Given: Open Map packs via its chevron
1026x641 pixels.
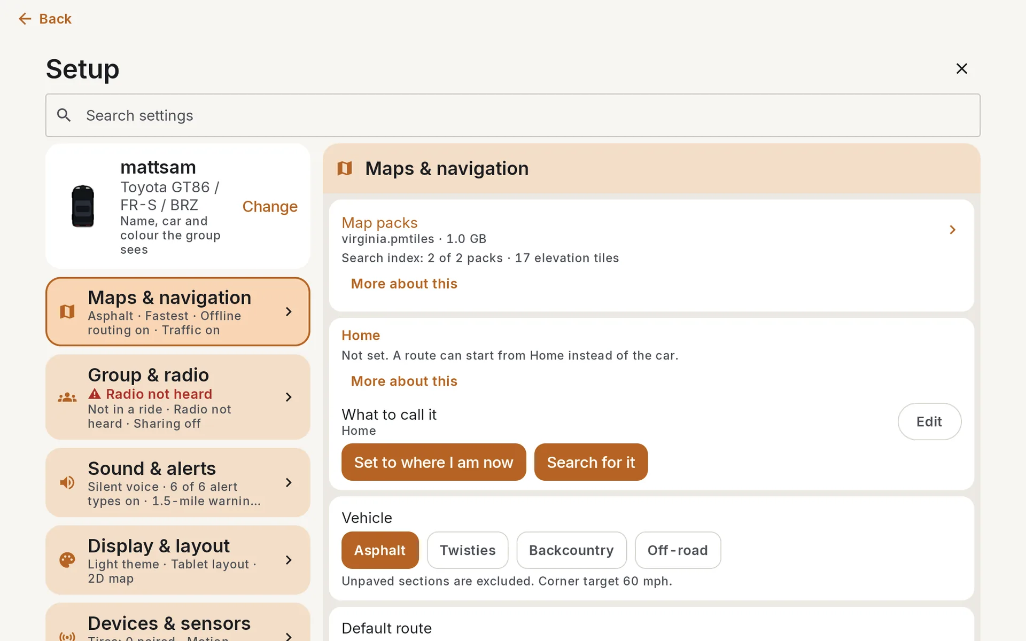Looking at the screenshot, I should [952, 230].
